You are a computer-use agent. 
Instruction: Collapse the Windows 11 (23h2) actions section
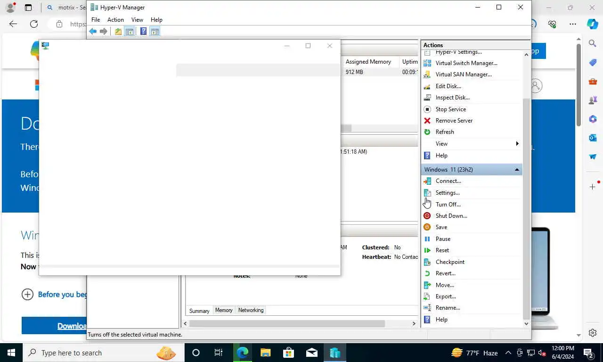(x=517, y=170)
